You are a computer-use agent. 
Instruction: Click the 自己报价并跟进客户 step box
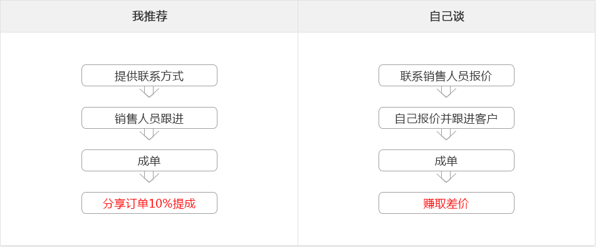(x=446, y=118)
